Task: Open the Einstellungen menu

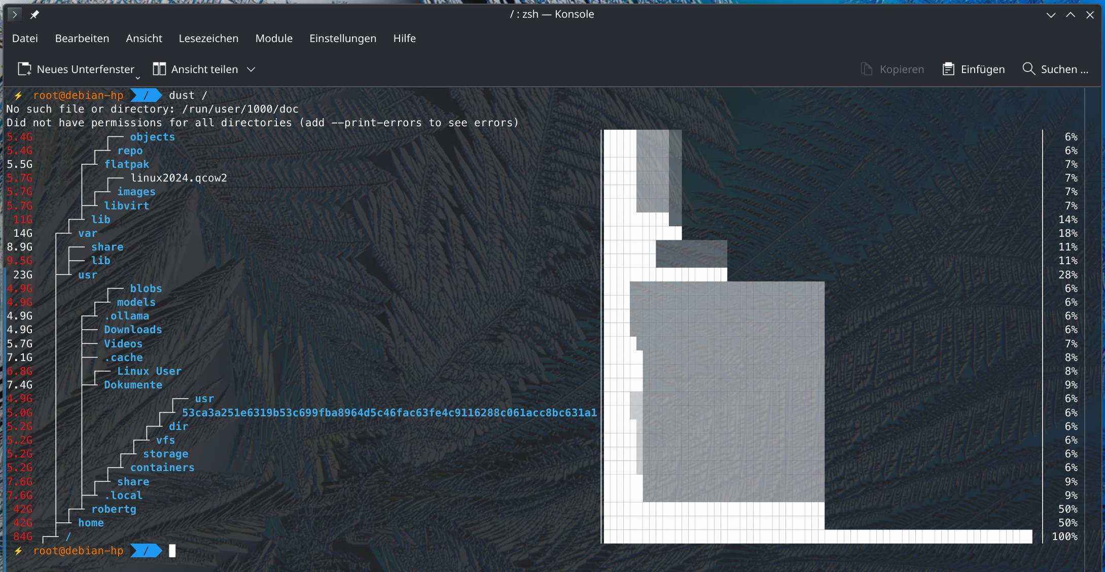Action: pos(343,39)
